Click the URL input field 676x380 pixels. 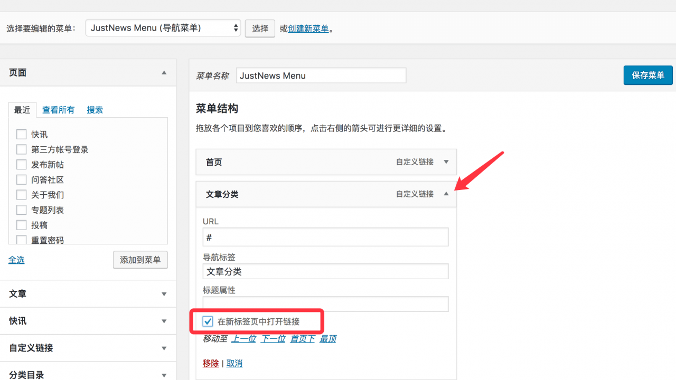point(325,237)
